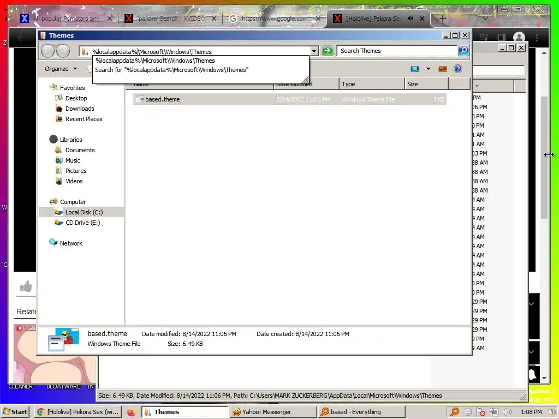This screenshot has height=419, width=559.
Task: Click the volume speaker tray icon
Action: pyautogui.click(x=507, y=412)
